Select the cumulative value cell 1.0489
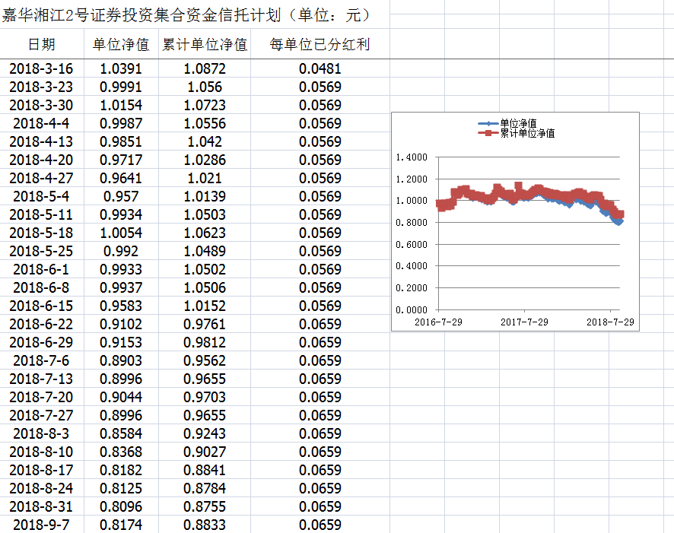 click(205, 251)
